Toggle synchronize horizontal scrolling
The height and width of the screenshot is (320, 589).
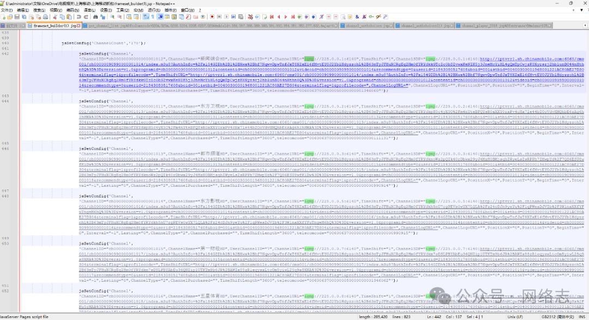coord(136,17)
